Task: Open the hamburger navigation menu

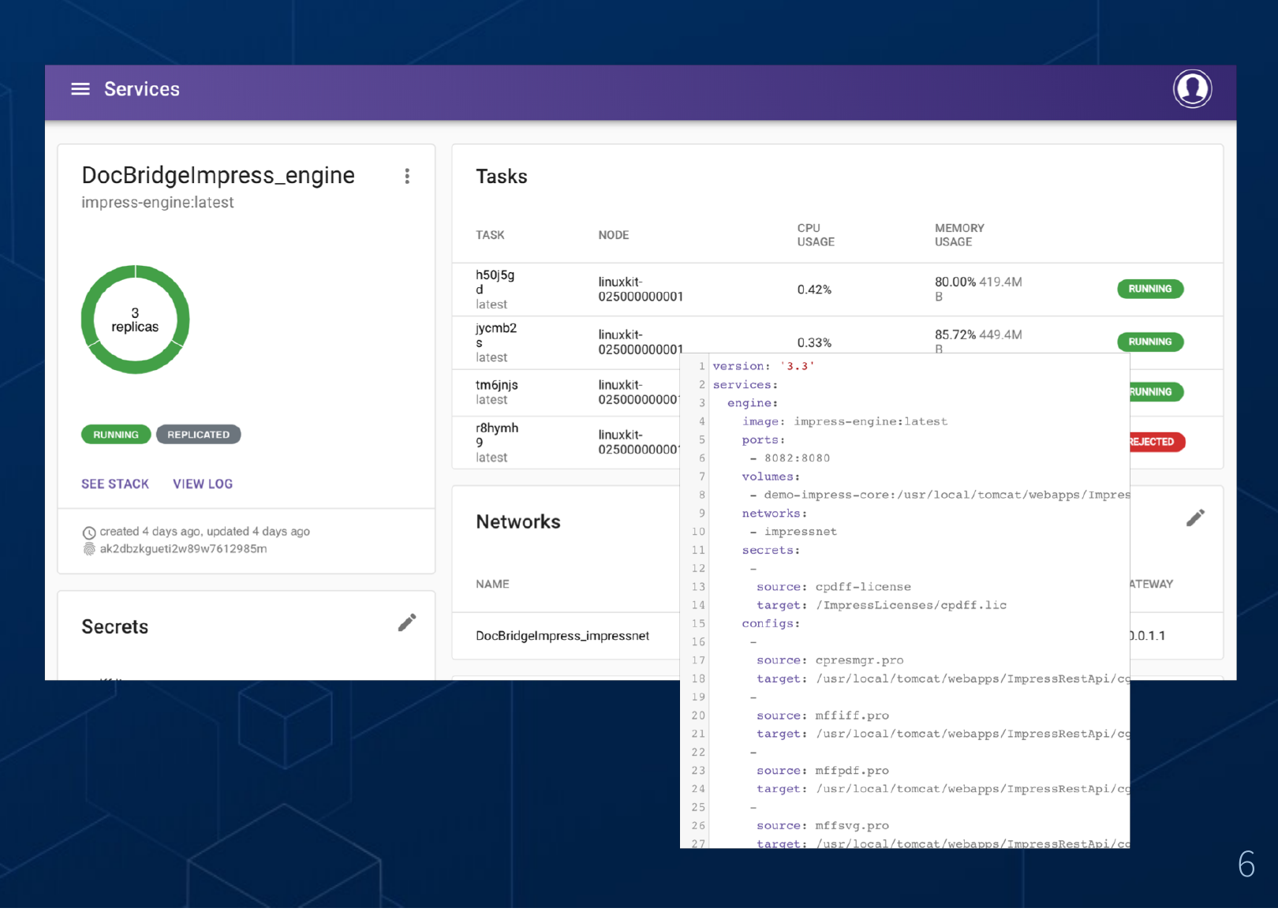Action: tap(80, 89)
